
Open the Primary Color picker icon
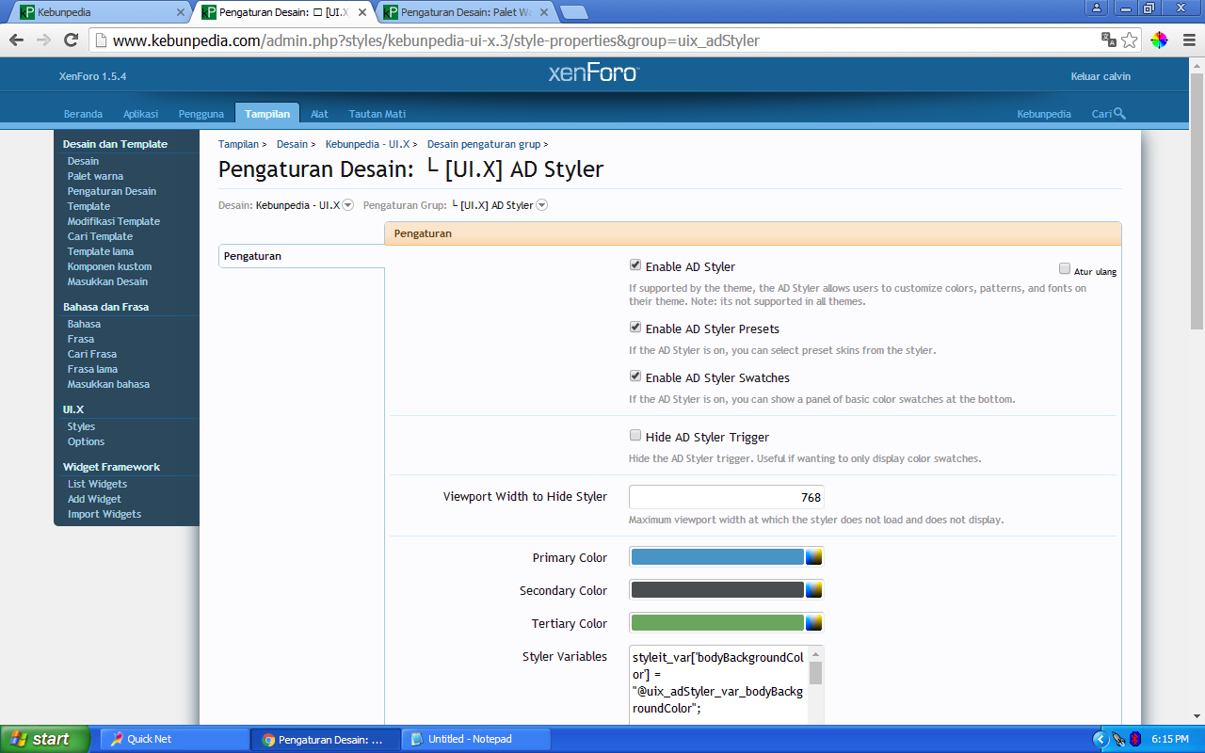[x=814, y=557]
